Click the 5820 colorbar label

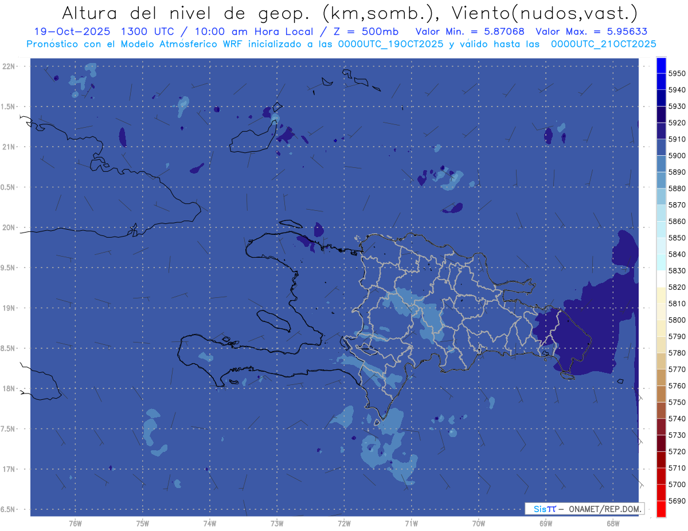[x=677, y=287]
